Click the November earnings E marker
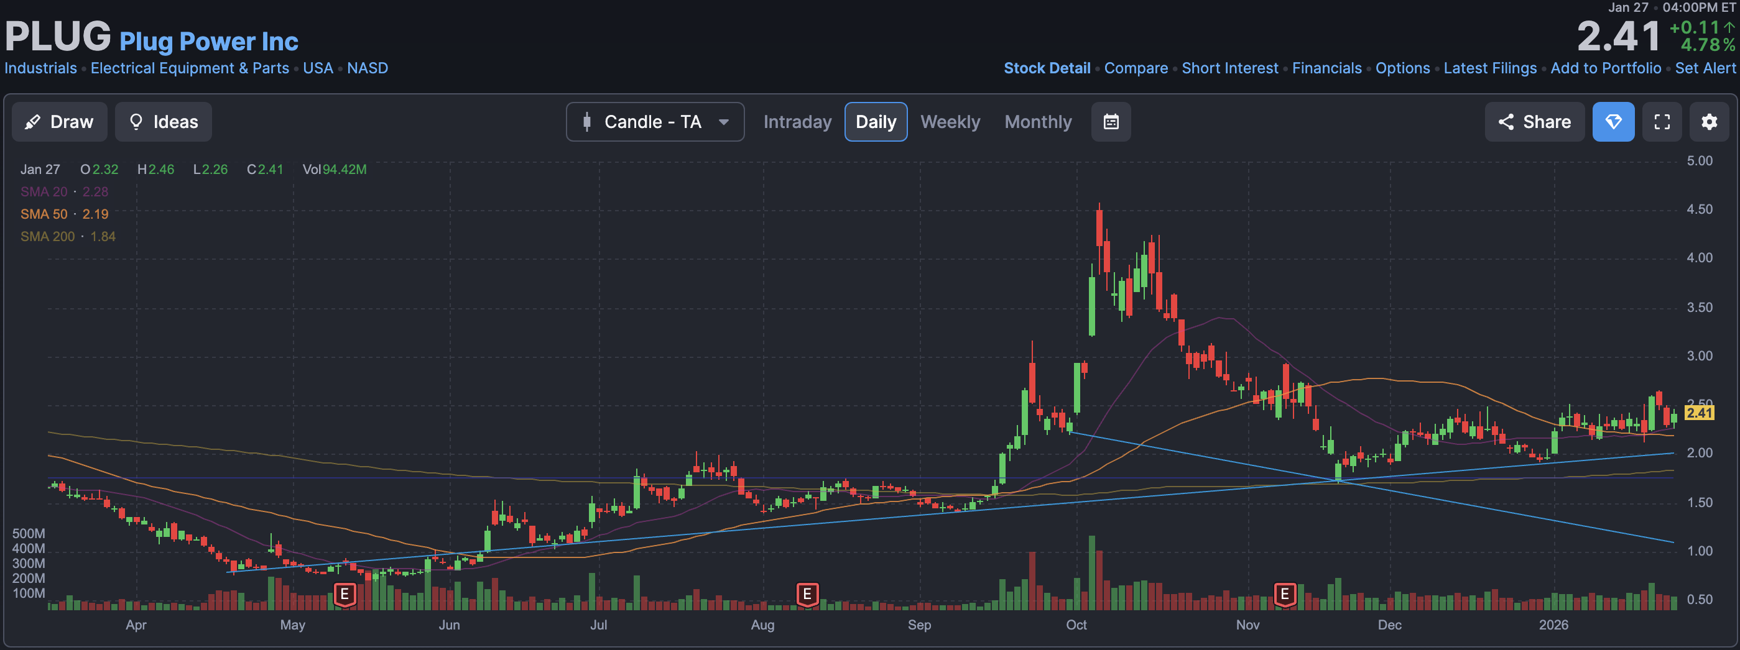 point(1285,595)
